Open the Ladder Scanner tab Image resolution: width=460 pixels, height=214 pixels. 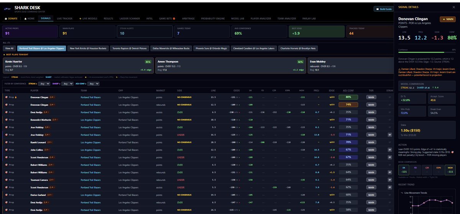(130, 18)
